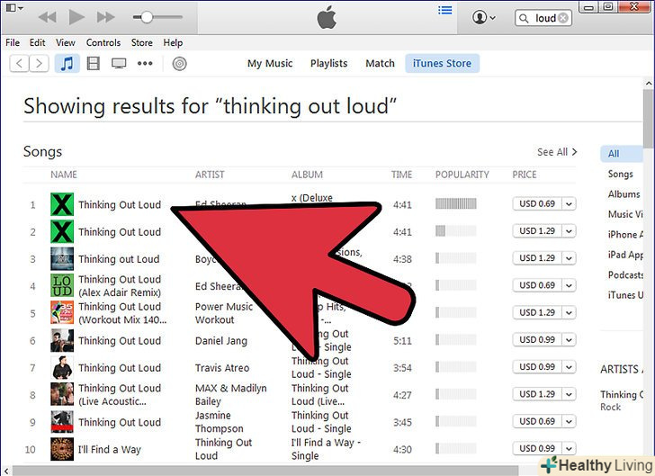Switch to iTunes Store tab
655x476 pixels.
coord(442,64)
